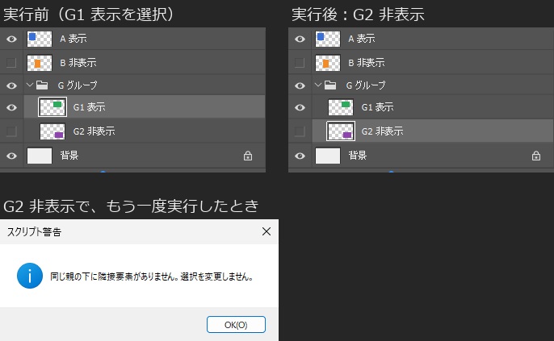Collapse G グループ in right panel

click(318, 85)
